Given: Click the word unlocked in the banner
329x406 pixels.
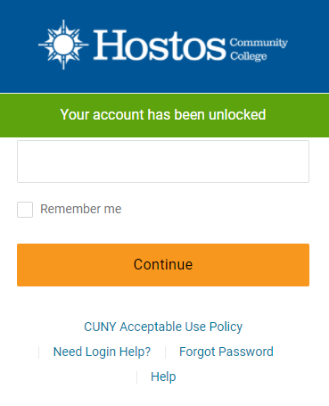Looking at the screenshot, I should tap(237, 115).
